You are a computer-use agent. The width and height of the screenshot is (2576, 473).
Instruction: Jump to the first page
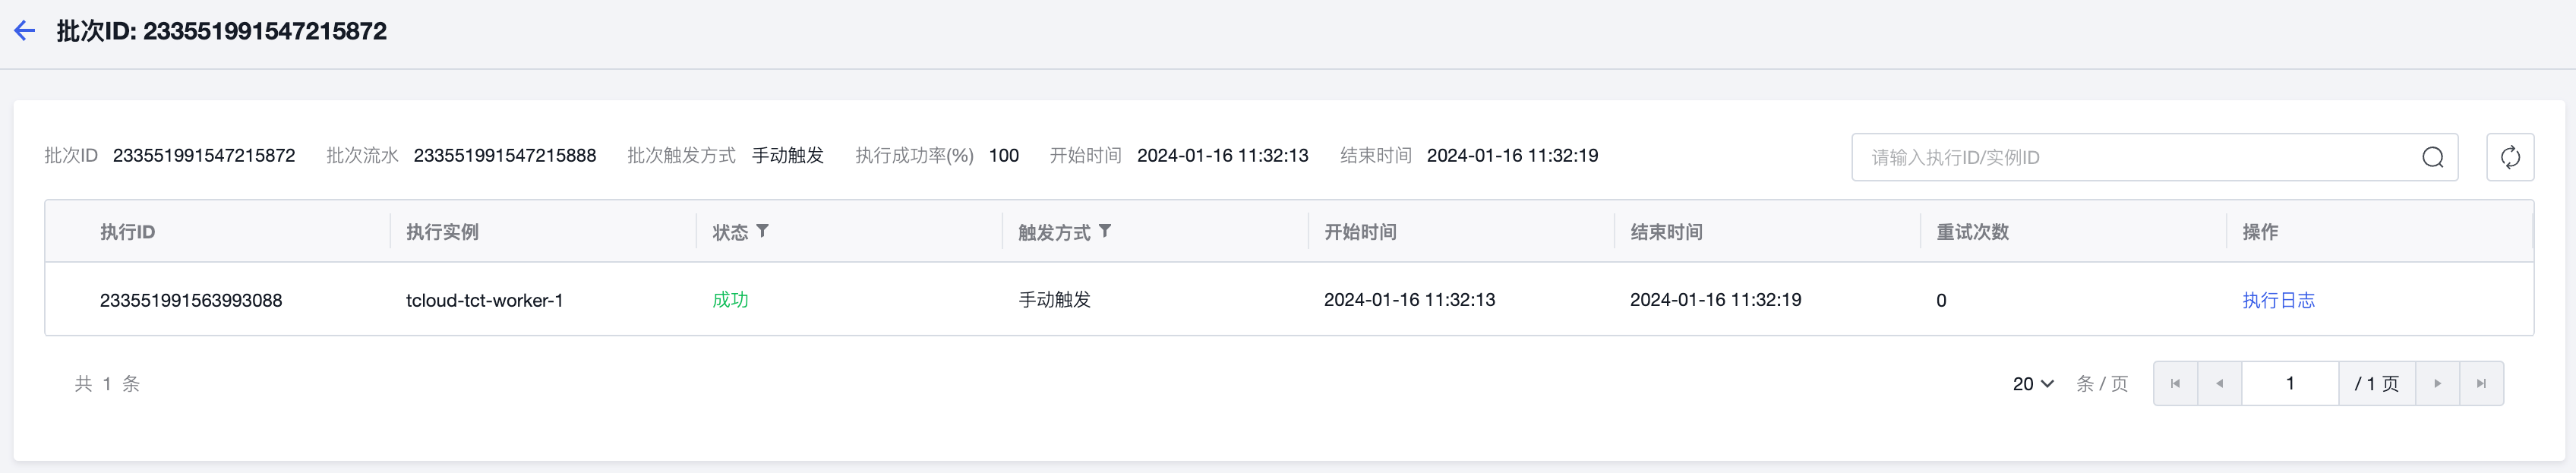point(2175,384)
